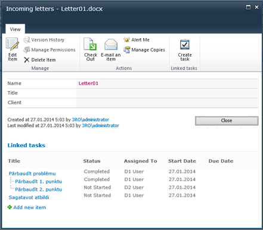Click E-mail an item

(111, 49)
